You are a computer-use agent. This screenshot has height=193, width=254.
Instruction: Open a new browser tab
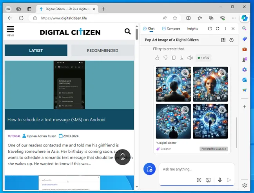tap(103, 9)
